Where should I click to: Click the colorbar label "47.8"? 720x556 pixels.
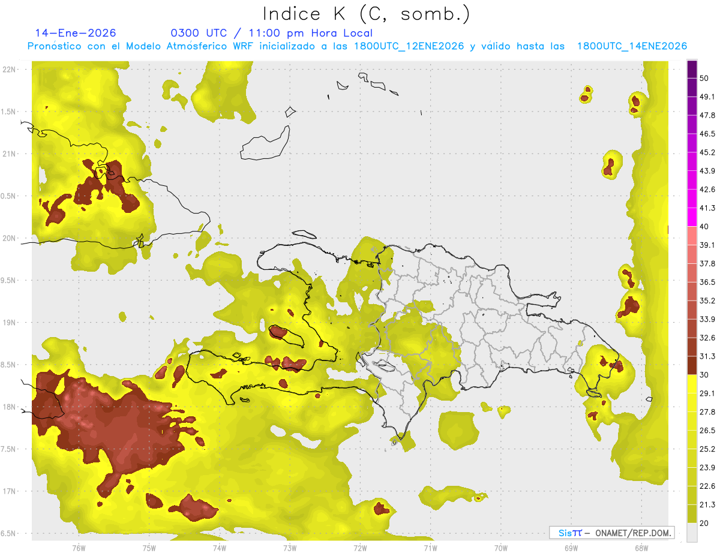click(707, 115)
